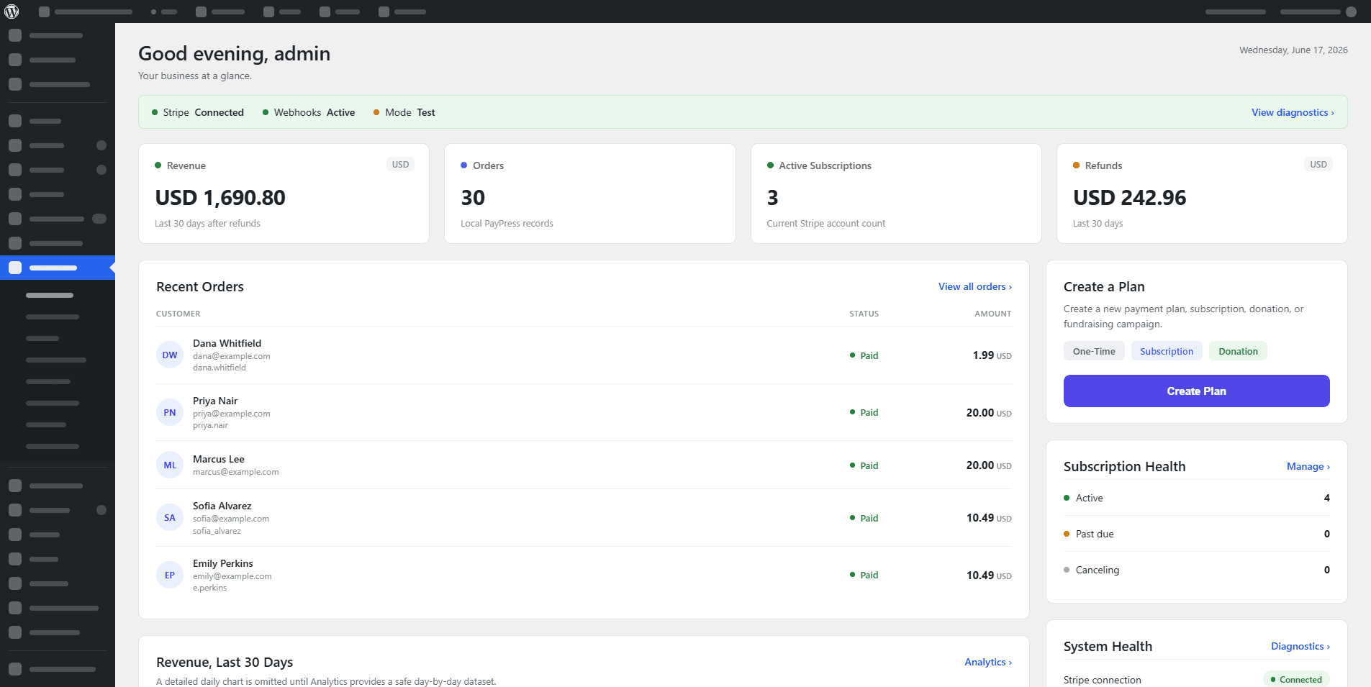Open Diagnostics link in System Health

pos(1300,646)
